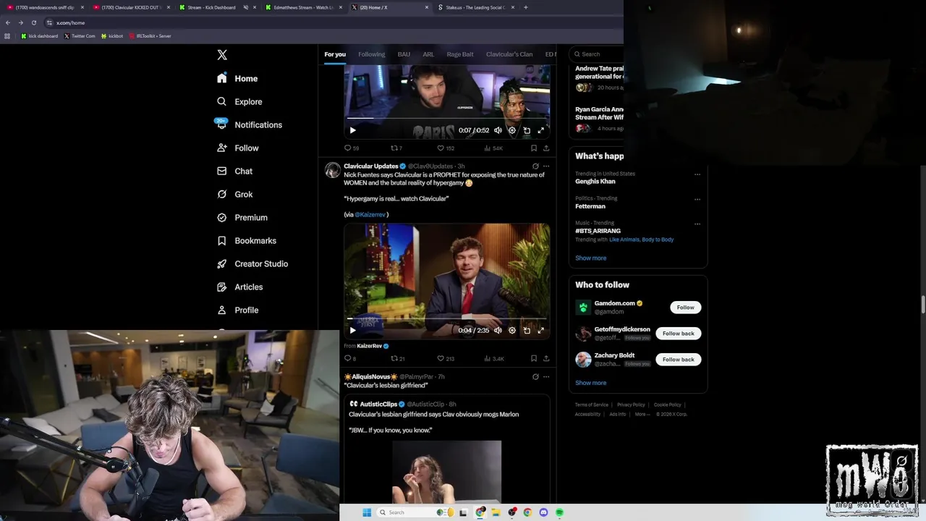
Task: Click Show more under Who to follow
Action: [591, 383]
